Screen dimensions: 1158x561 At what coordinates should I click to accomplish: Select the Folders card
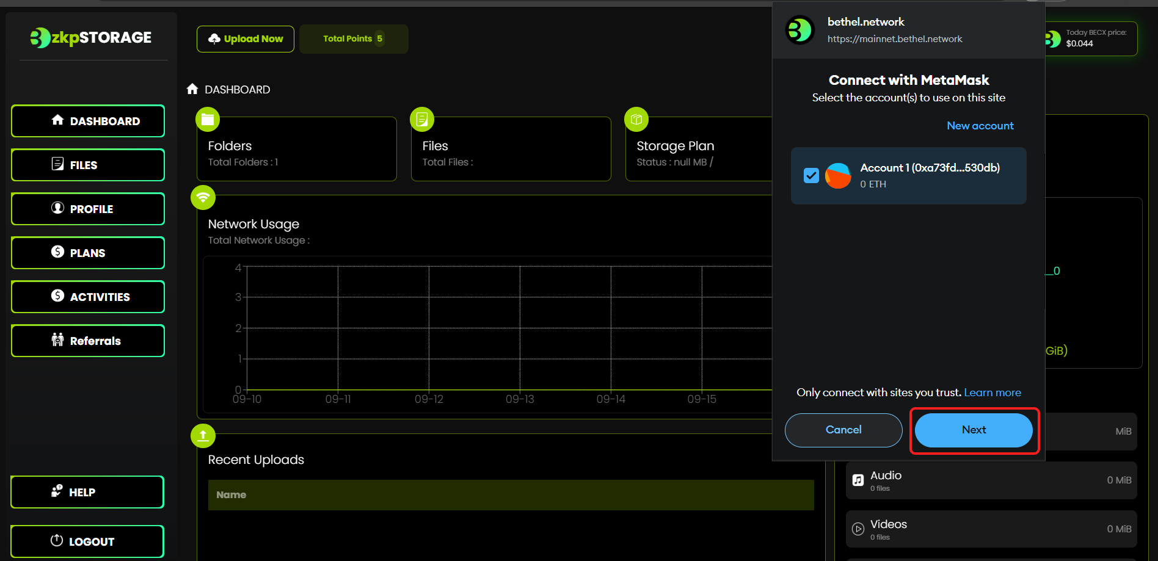[296, 149]
